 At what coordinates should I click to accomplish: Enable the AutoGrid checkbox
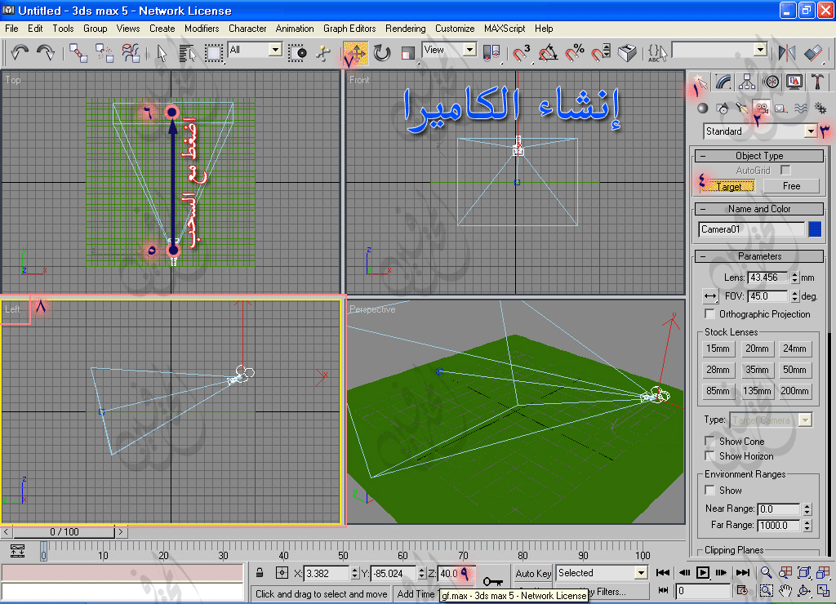785,170
